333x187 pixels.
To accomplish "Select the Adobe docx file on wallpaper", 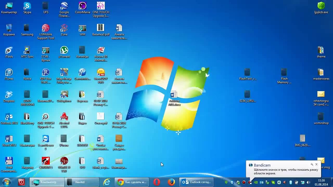I will 174,98.
